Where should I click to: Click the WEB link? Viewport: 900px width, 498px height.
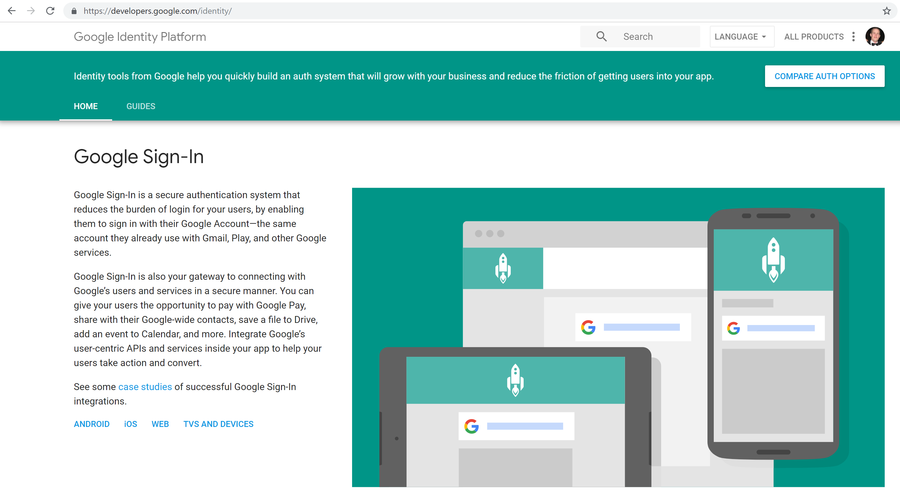coord(160,424)
